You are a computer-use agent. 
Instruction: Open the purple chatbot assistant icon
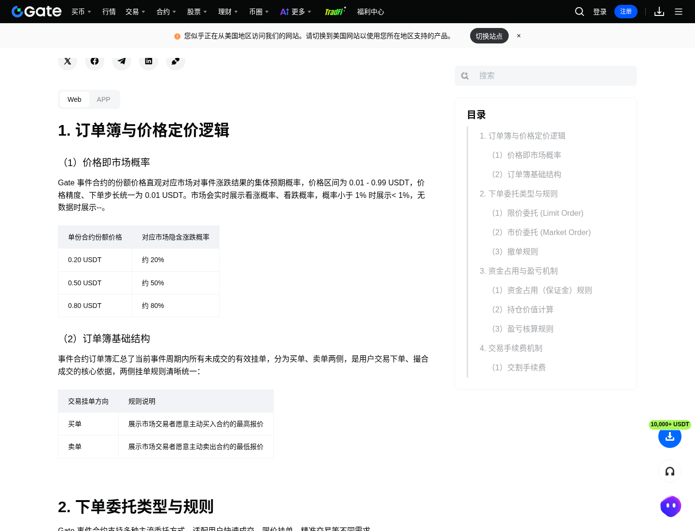click(x=670, y=506)
